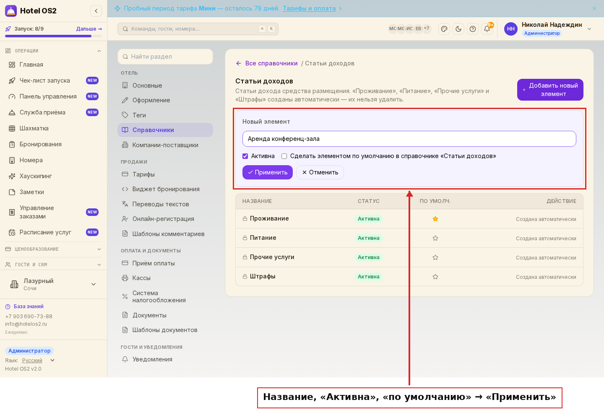Expand the Гости и CRM section

pos(53,265)
